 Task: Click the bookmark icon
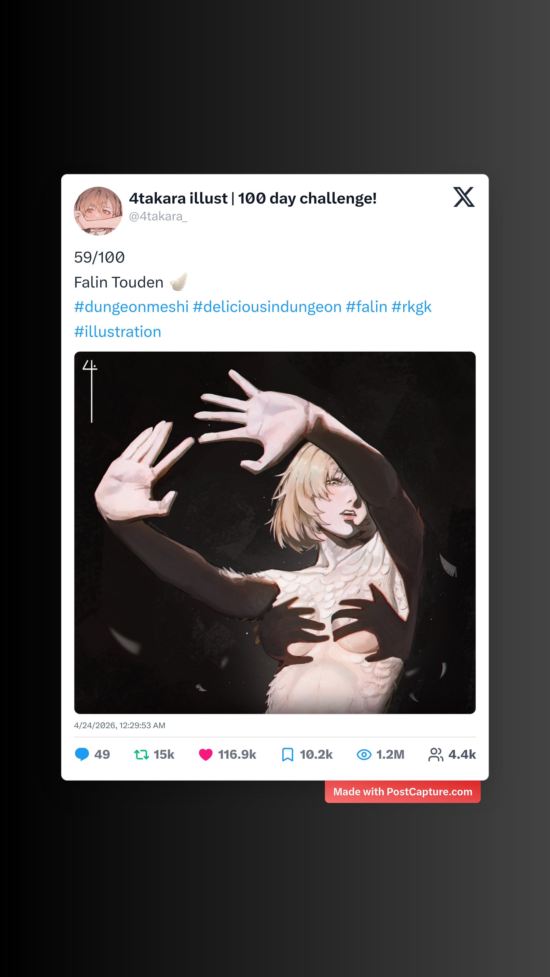pyautogui.click(x=287, y=754)
